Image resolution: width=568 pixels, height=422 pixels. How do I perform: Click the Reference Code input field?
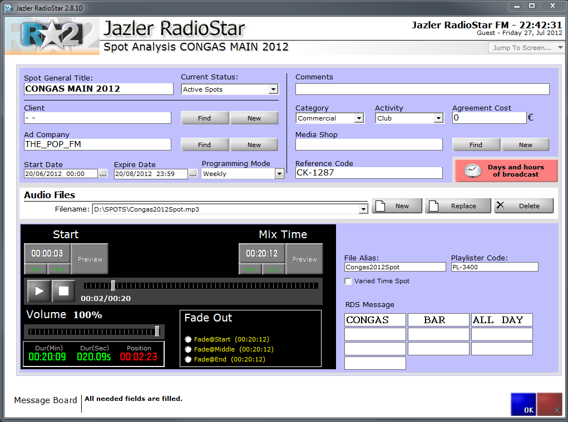(369, 173)
